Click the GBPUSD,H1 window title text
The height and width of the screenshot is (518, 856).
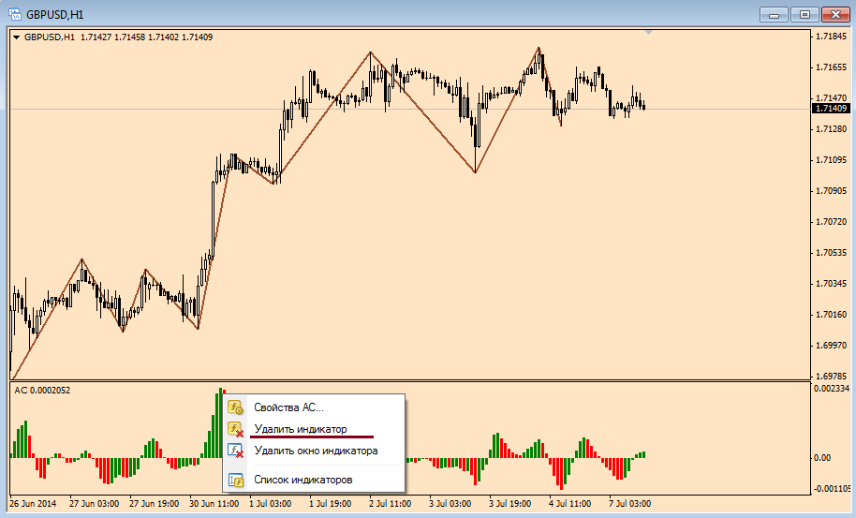55,15
